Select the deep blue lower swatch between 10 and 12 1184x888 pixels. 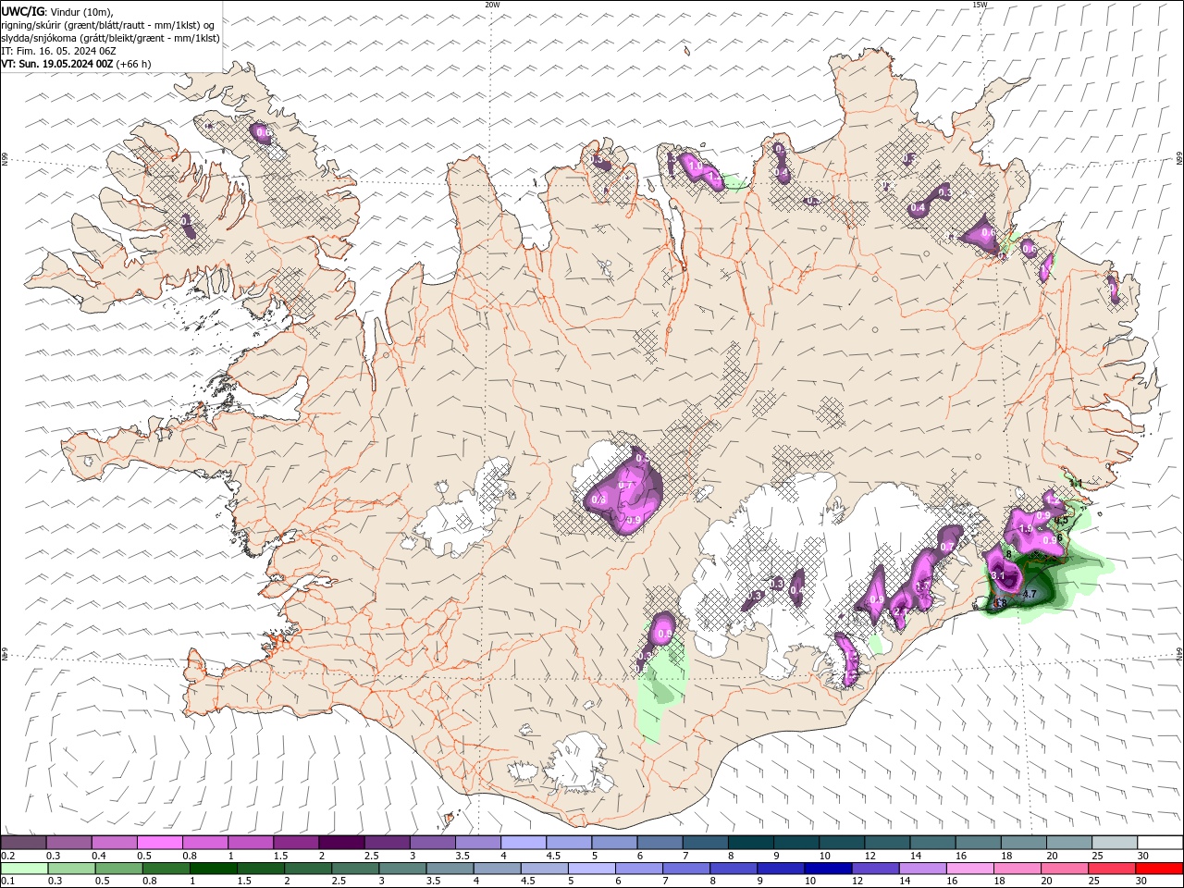827,869
